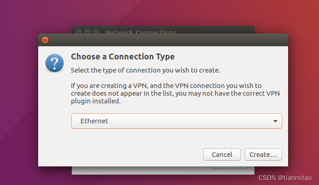
Task: Click the Select the type of connection text
Action: pos(145,70)
